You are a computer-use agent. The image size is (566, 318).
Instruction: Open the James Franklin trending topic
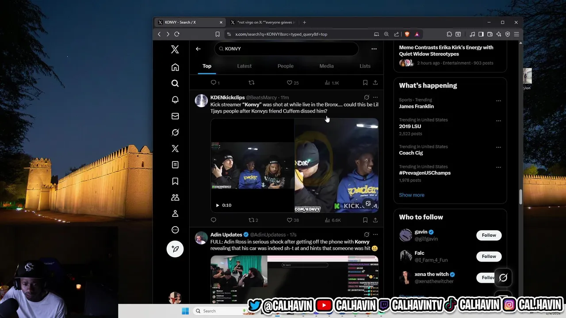[416, 106]
